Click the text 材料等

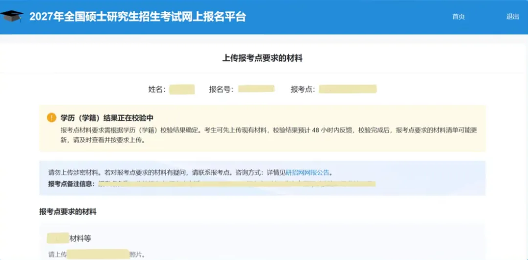(80, 238)
